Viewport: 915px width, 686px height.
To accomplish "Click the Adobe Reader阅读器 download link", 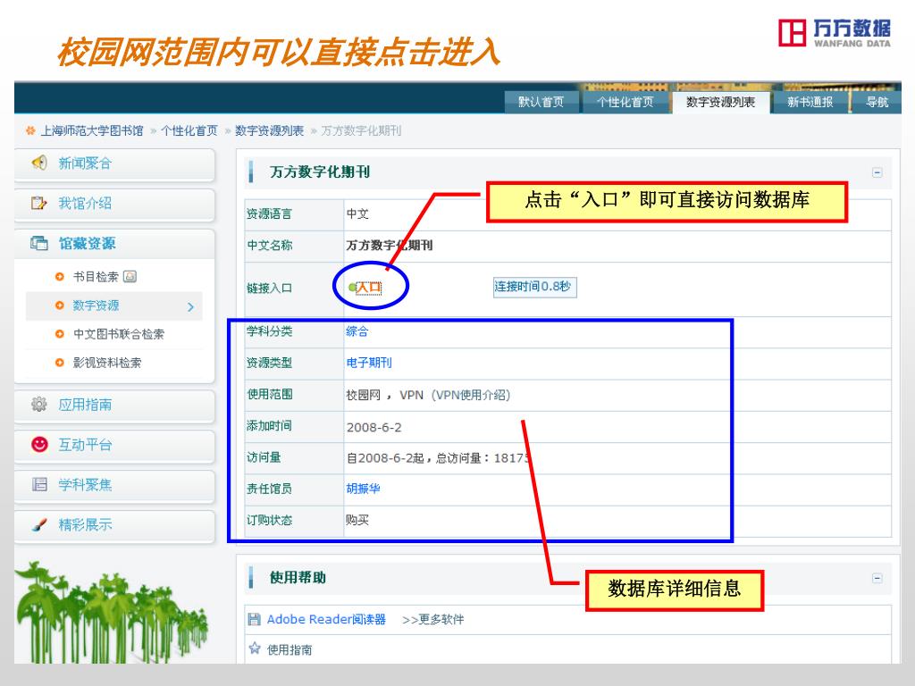I will pos(326,620).
